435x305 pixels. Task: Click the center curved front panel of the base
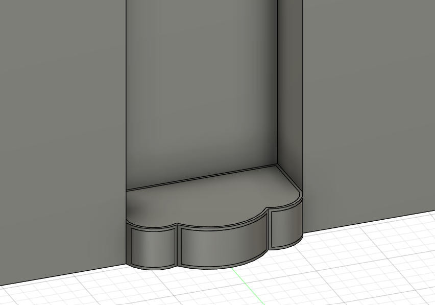(x=223, y=244)
